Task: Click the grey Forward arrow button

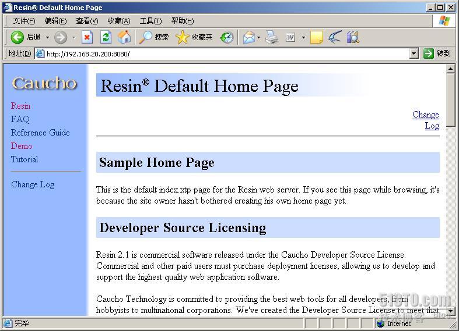Action: click(61, 37)
